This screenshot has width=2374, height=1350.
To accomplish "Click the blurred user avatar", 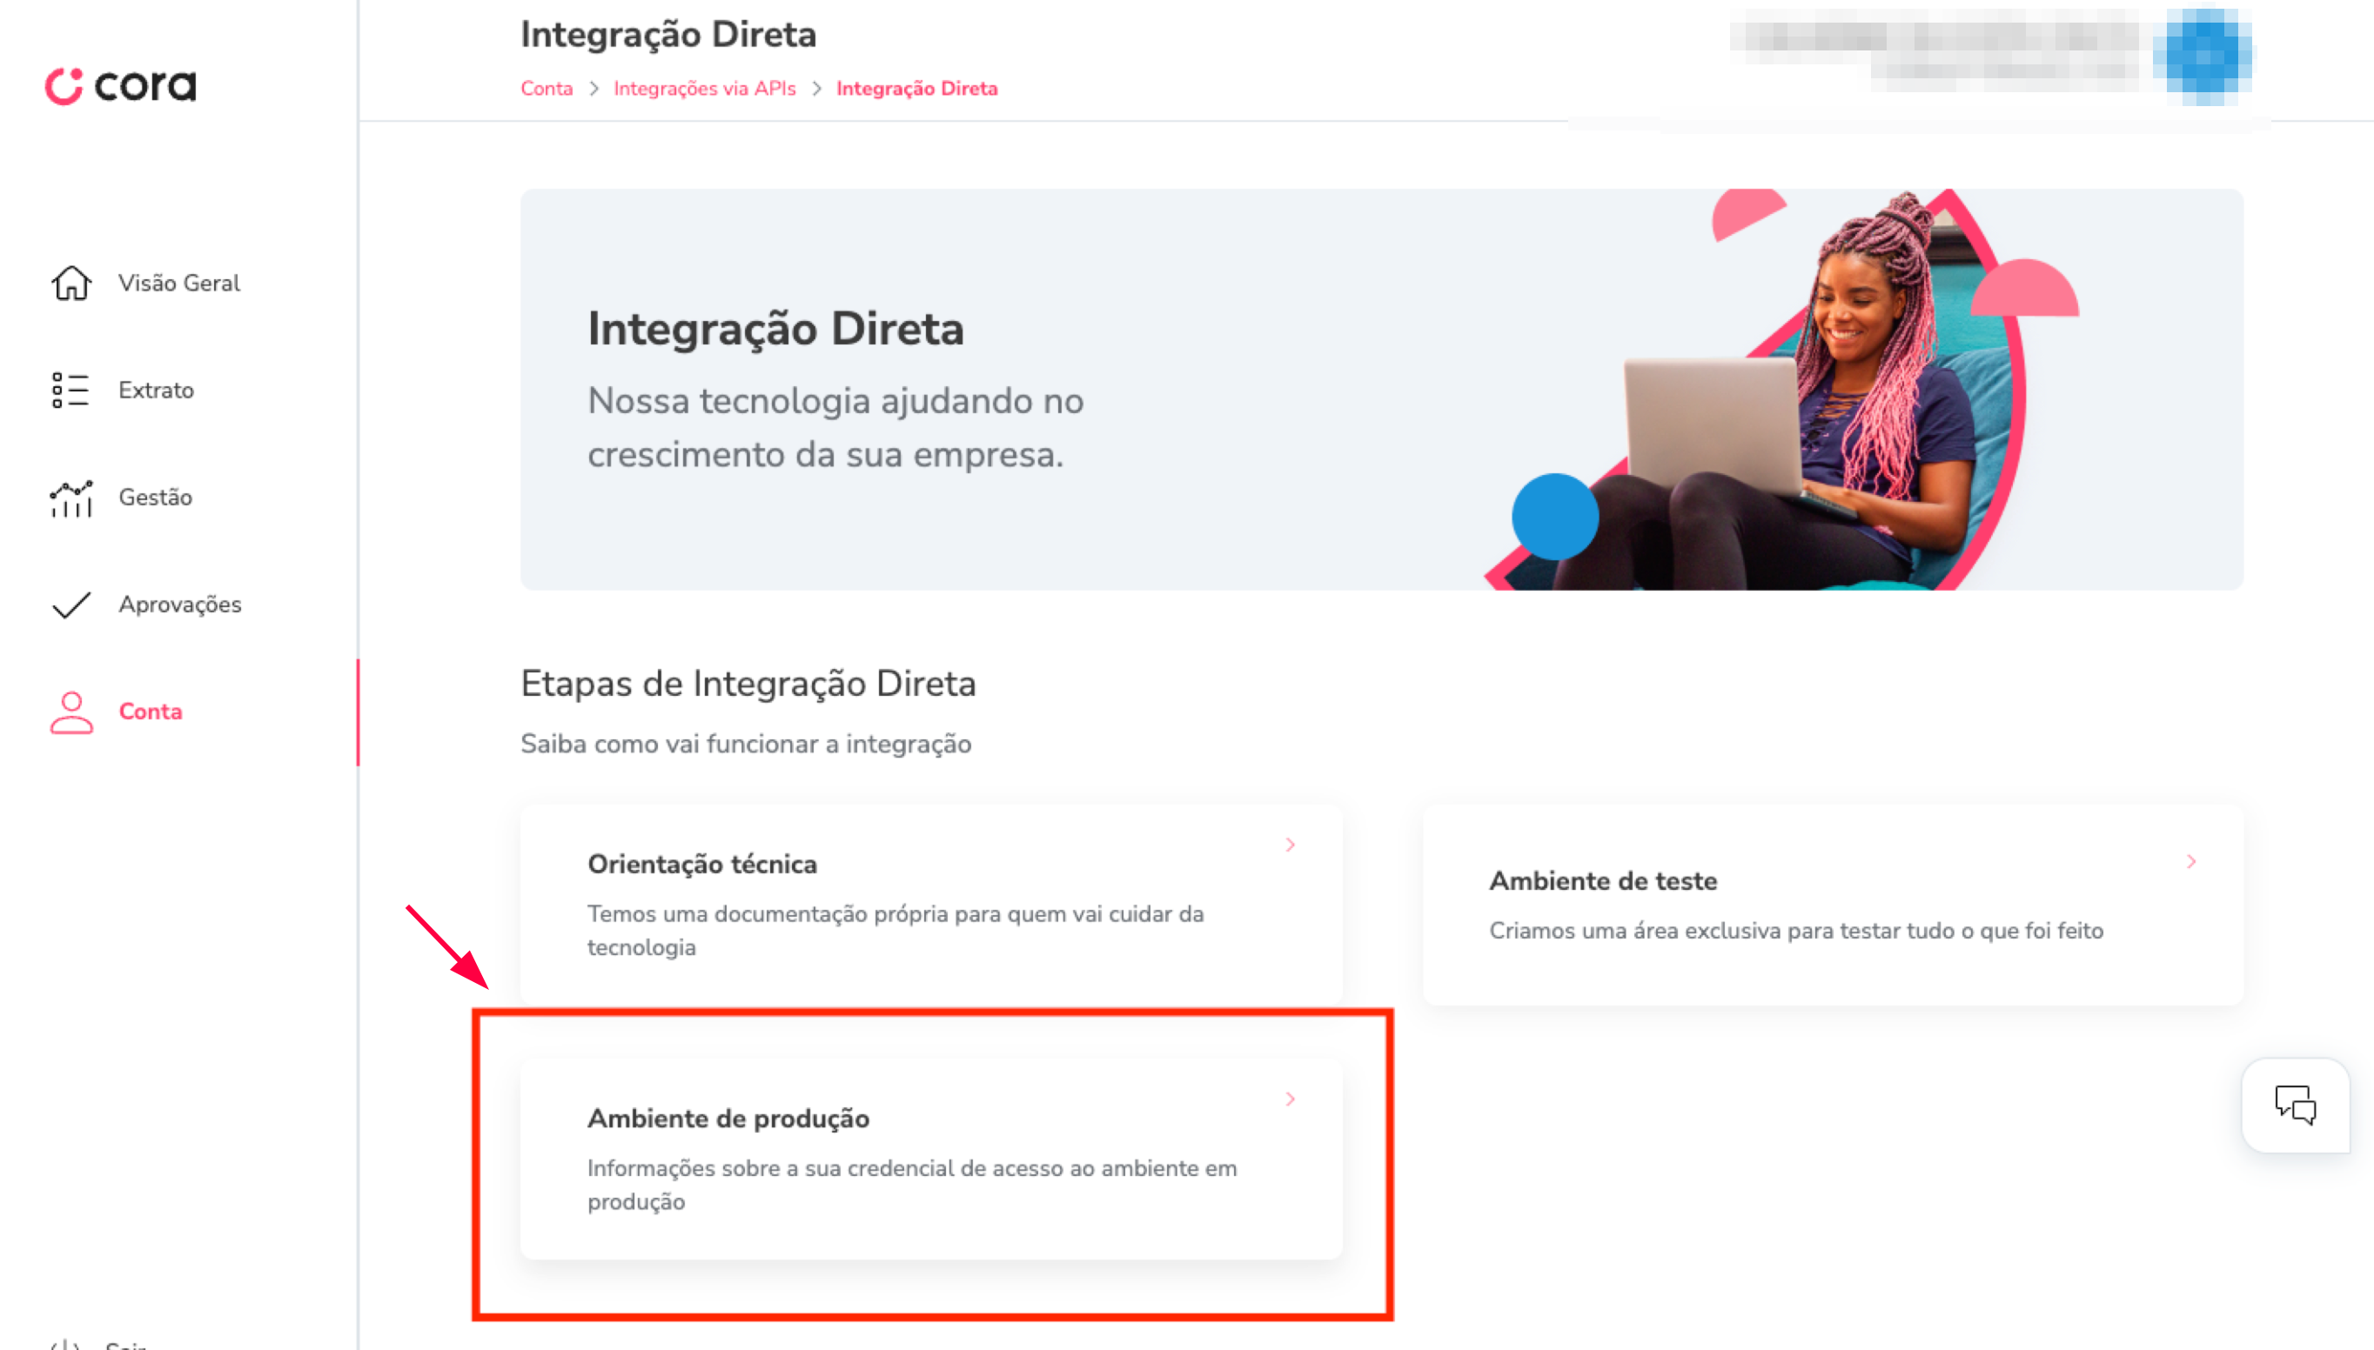I will 2203,56.
